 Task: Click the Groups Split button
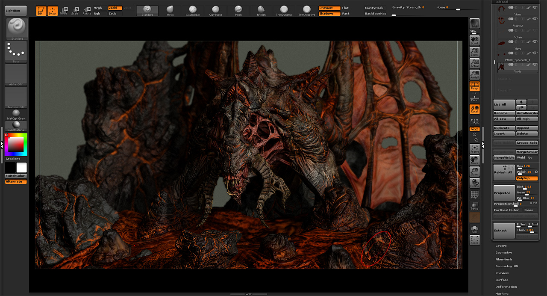527,142
